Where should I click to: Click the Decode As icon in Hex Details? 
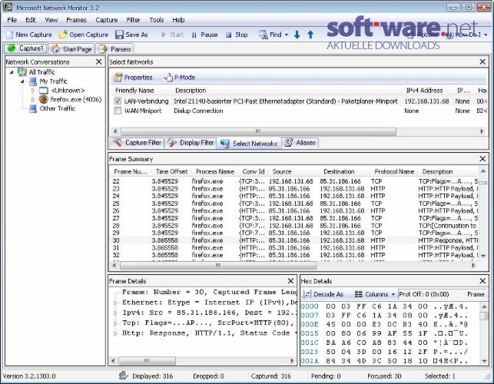(307, 294)
